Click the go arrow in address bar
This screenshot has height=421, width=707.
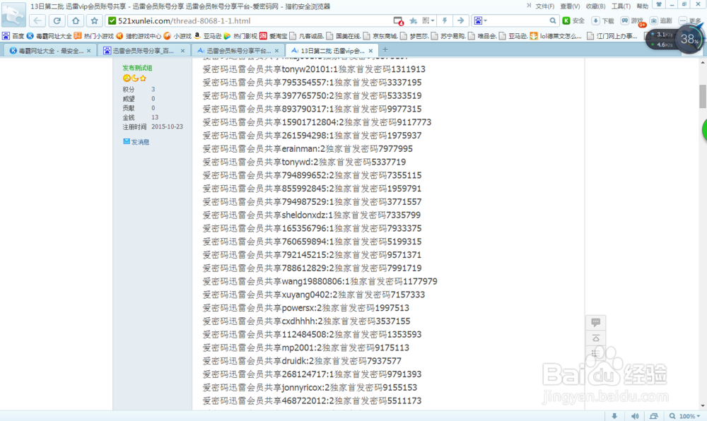460,20
